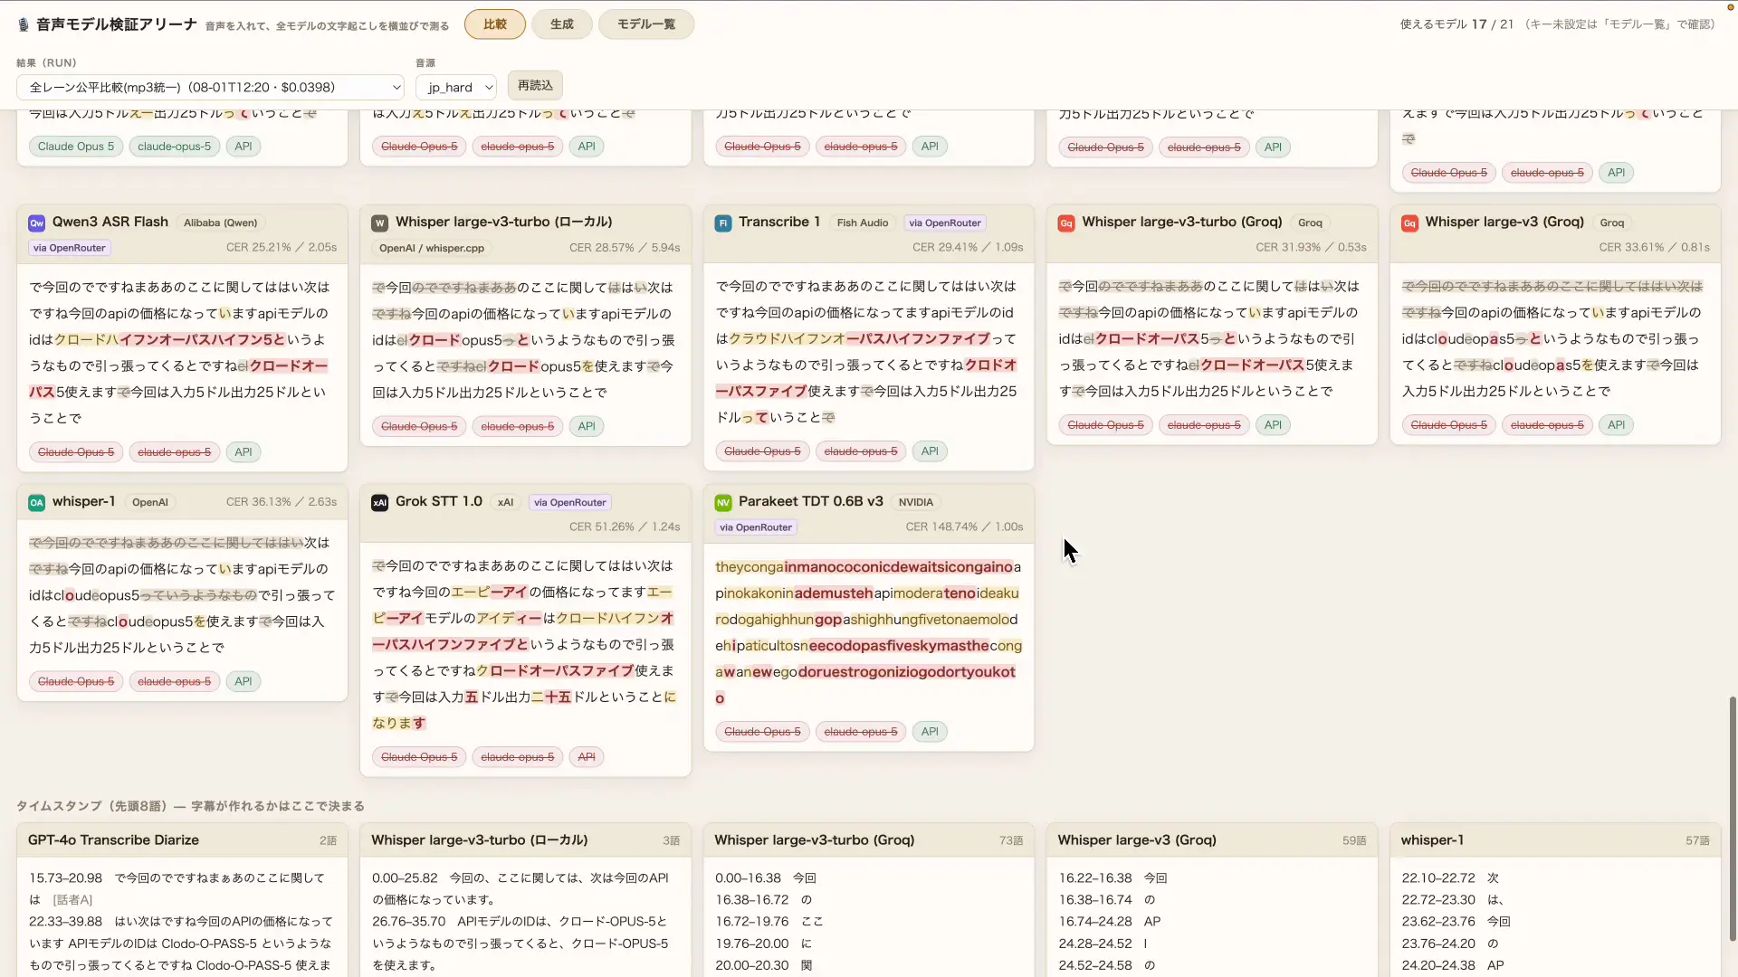This screenshot has height=977, width=1738.
Task: Click via OpenRouter badge on Transcribe 1 card
Action: coord(945,223)
